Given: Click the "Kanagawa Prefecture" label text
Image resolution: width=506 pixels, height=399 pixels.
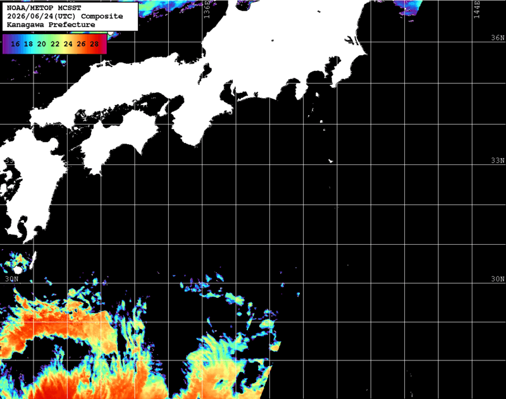Looking at the screenshot, I should pos(51,25).
